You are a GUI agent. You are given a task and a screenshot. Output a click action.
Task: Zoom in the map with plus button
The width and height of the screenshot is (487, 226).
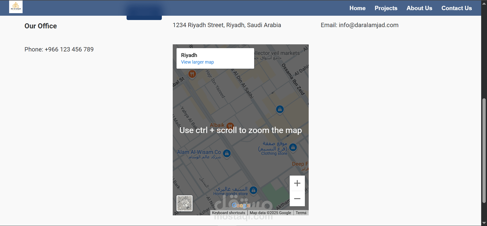pyautogui.click(x=297, y=183)
